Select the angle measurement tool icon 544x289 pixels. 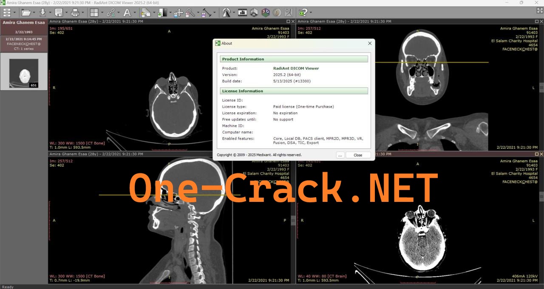point(205,12)
